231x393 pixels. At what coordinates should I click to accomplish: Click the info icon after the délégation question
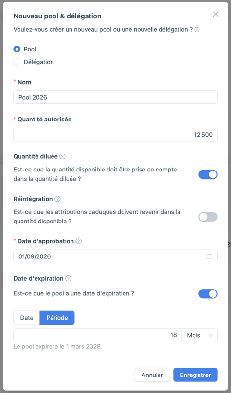click(197, 30)
